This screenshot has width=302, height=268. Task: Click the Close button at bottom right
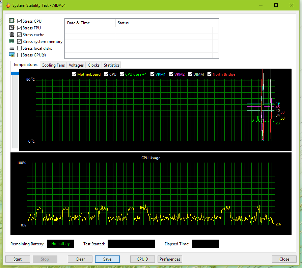[x=284, y=259]
